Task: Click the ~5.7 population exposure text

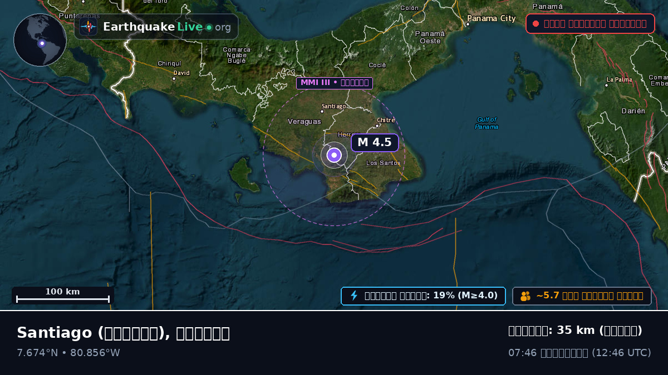Action: coord(590,296)
